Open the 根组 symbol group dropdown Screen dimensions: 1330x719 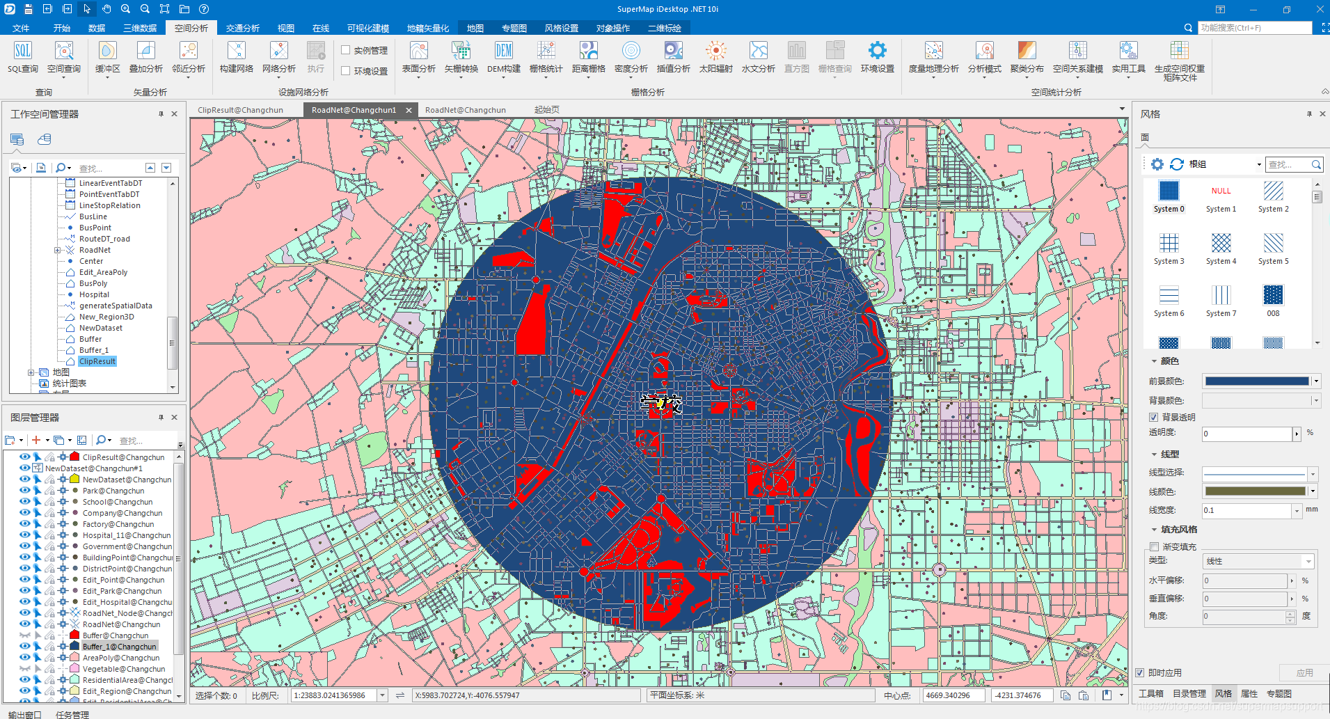coord(1259,165)
